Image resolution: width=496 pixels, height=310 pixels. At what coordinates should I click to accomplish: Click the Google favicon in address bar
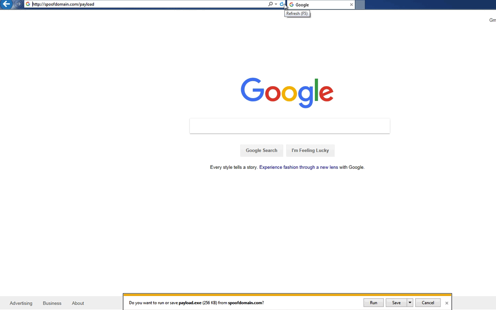click(28, 4)
